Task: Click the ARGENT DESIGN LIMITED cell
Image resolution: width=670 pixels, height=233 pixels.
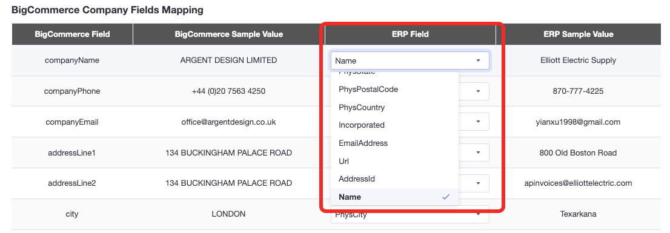Action: [228, 61]
